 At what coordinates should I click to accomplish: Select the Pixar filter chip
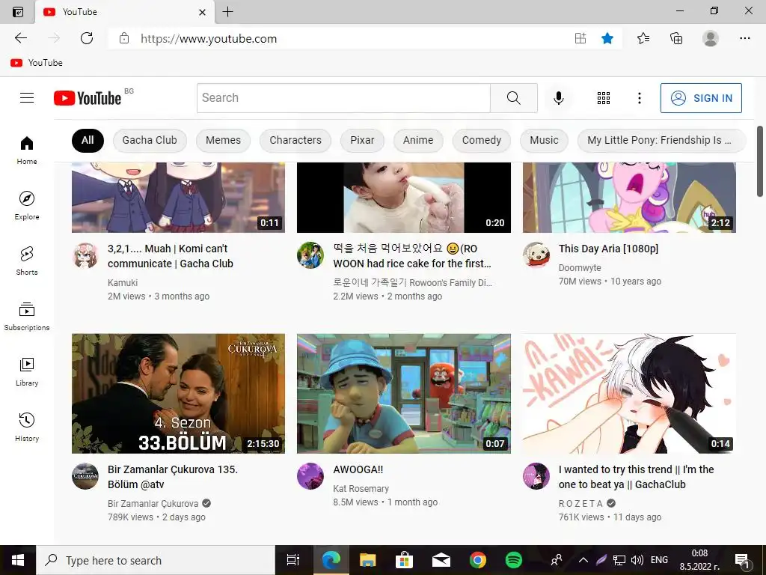tap(362, 140)
